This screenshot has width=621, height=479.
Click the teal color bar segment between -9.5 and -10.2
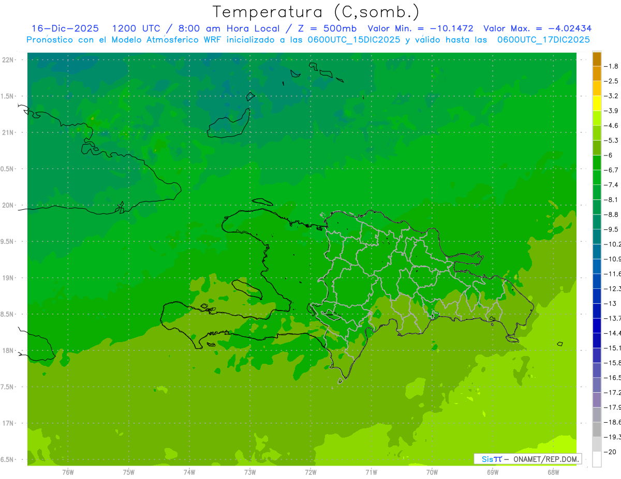click(597, 237)
